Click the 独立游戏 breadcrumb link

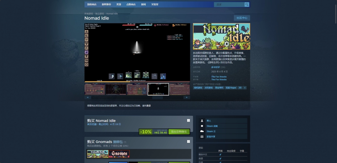100,14
